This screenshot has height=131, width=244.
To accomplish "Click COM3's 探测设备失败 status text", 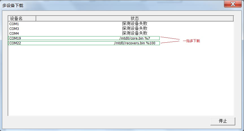I will (135, 29).
